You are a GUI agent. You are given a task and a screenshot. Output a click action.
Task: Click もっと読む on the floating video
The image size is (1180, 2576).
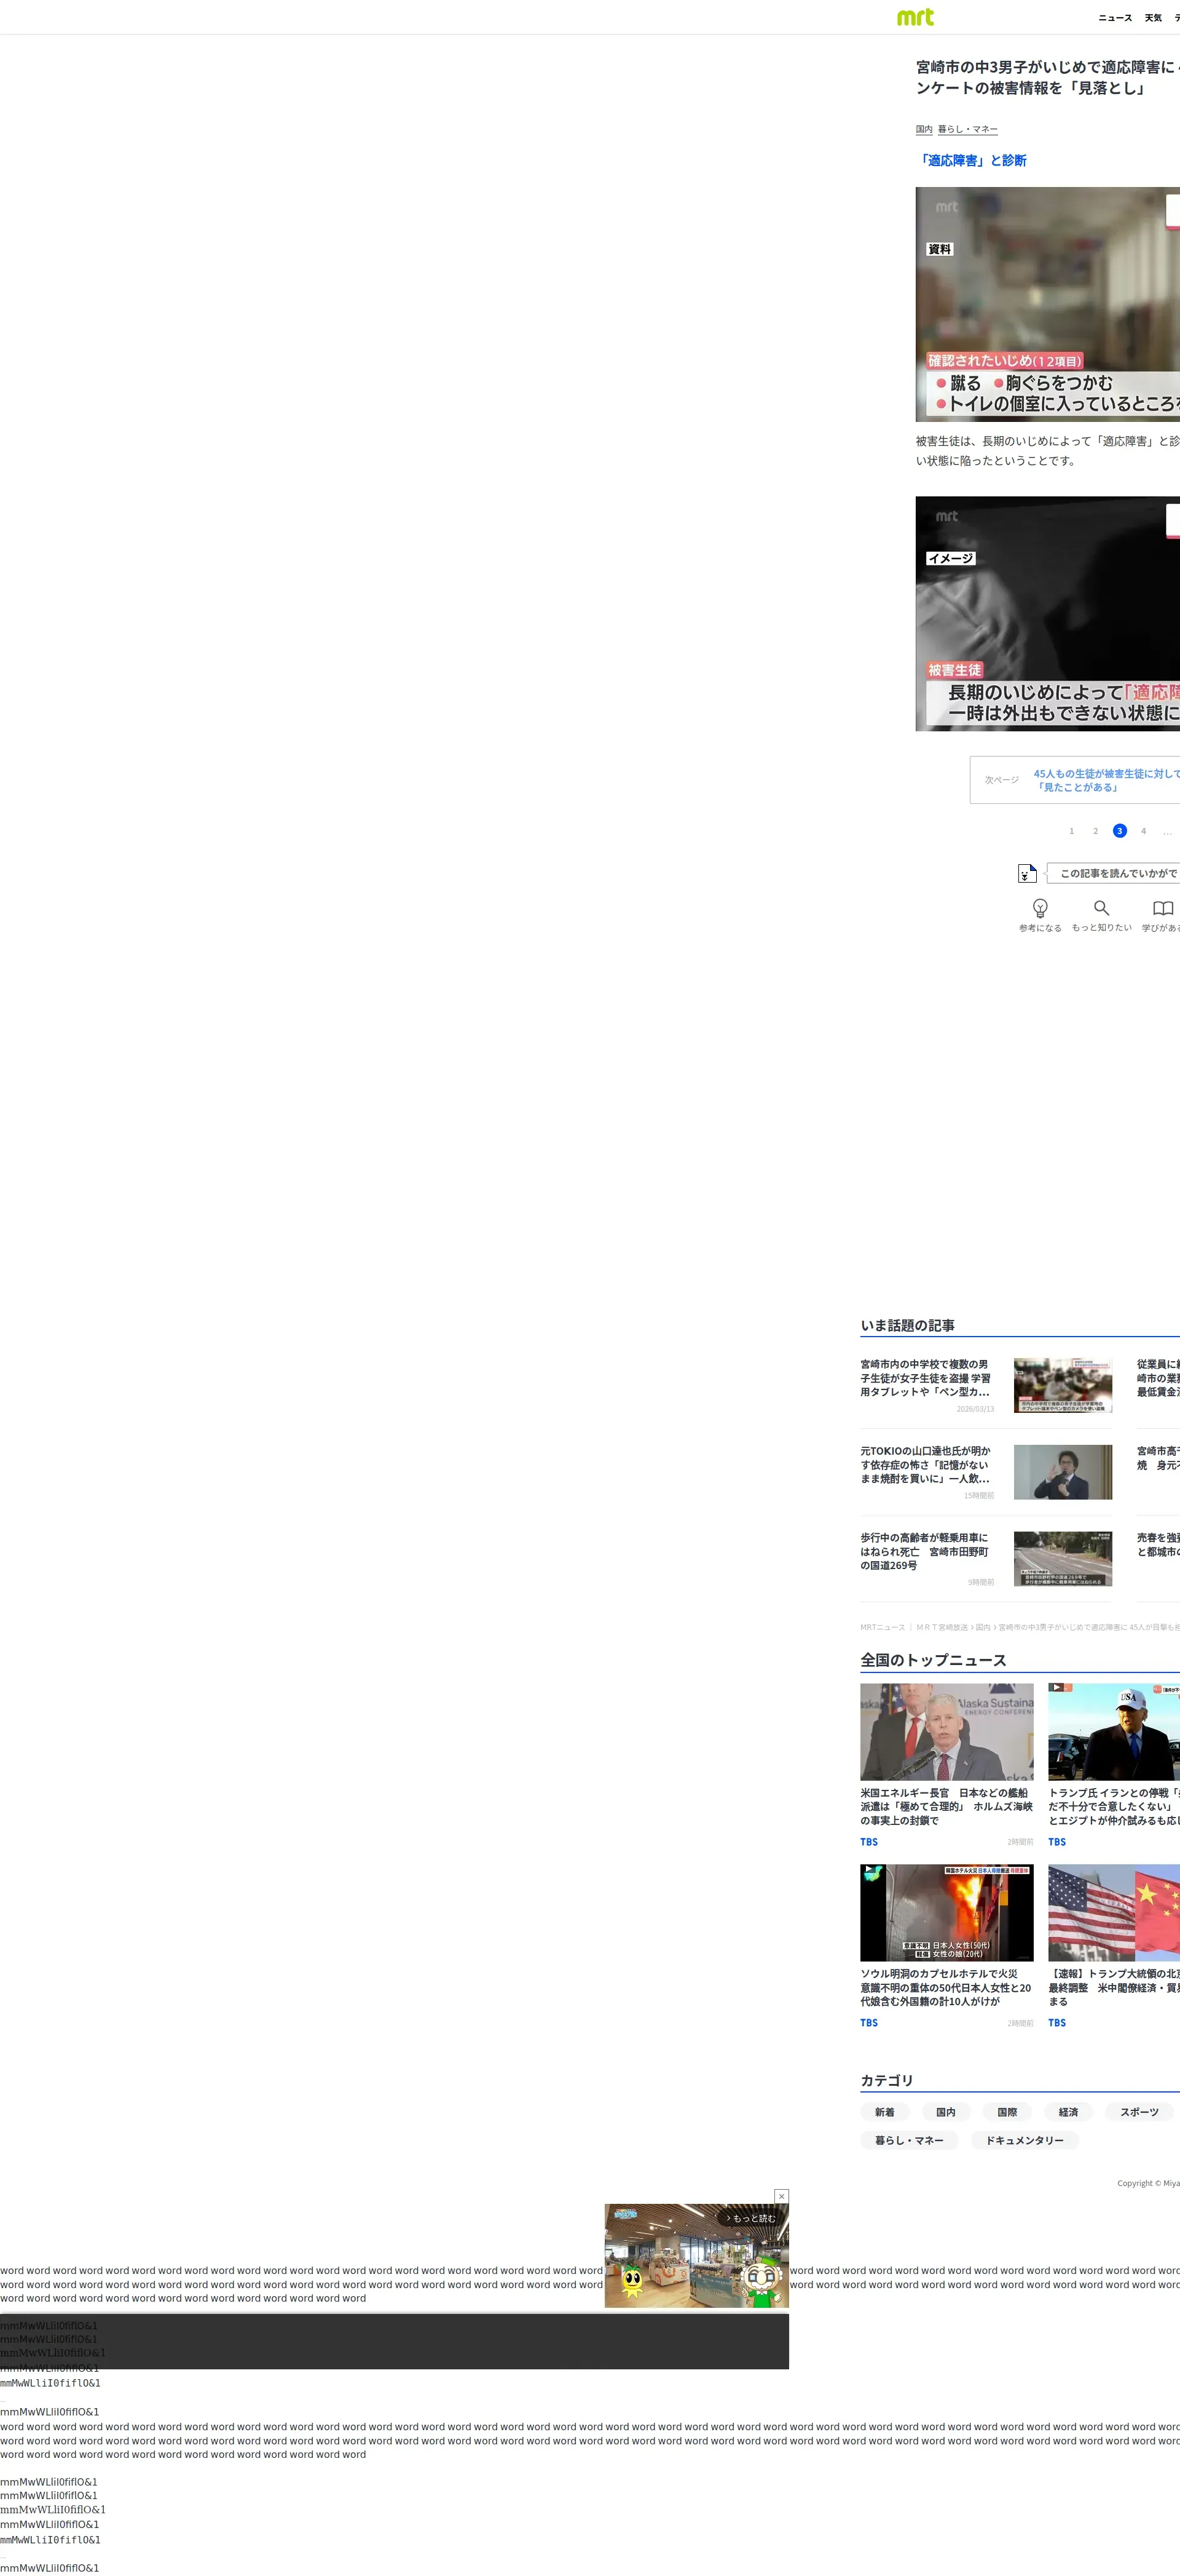(752, 2218)
